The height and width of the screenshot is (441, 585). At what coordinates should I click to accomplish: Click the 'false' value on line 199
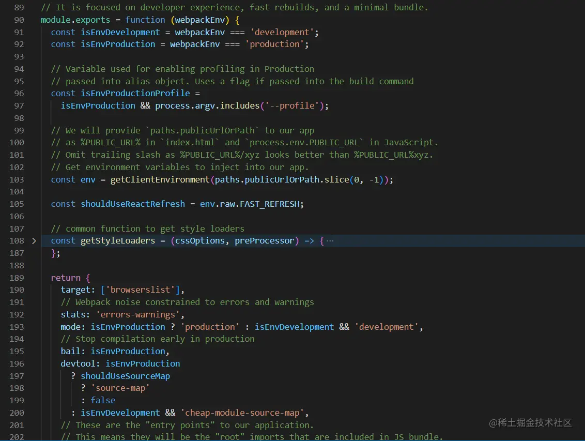coord(103,401)
